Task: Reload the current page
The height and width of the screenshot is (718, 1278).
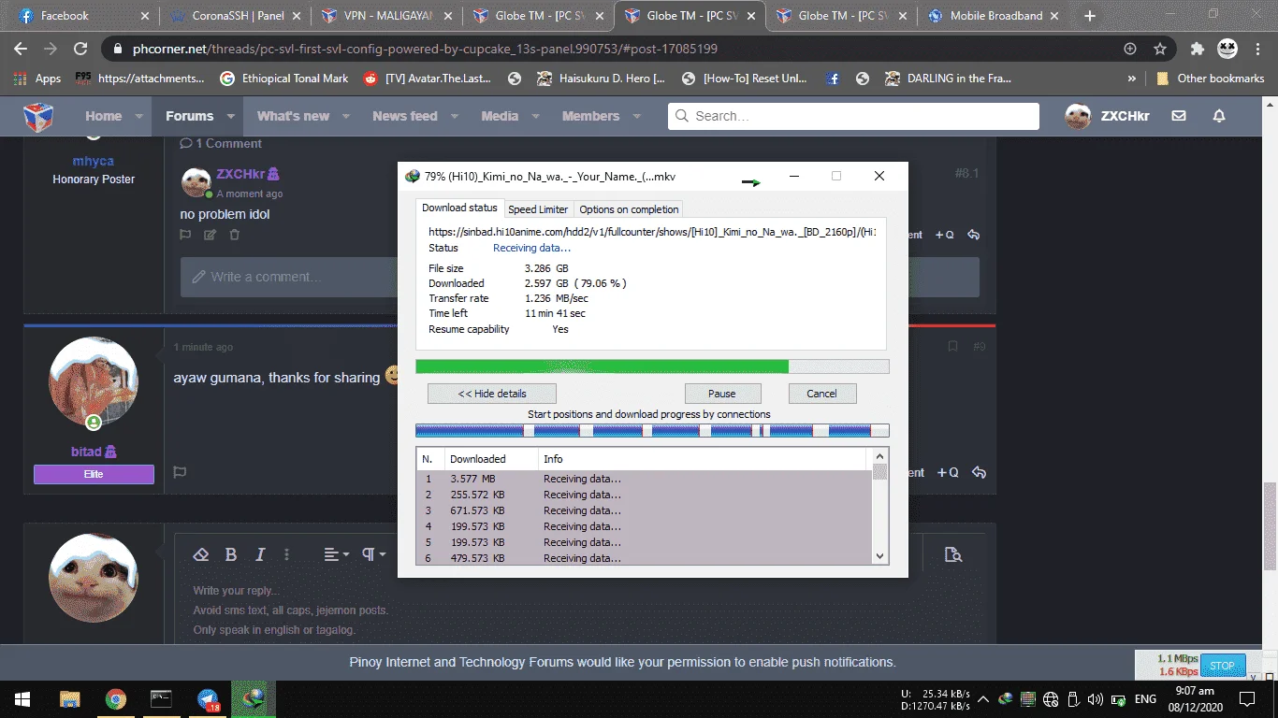Action: point(80,49)
